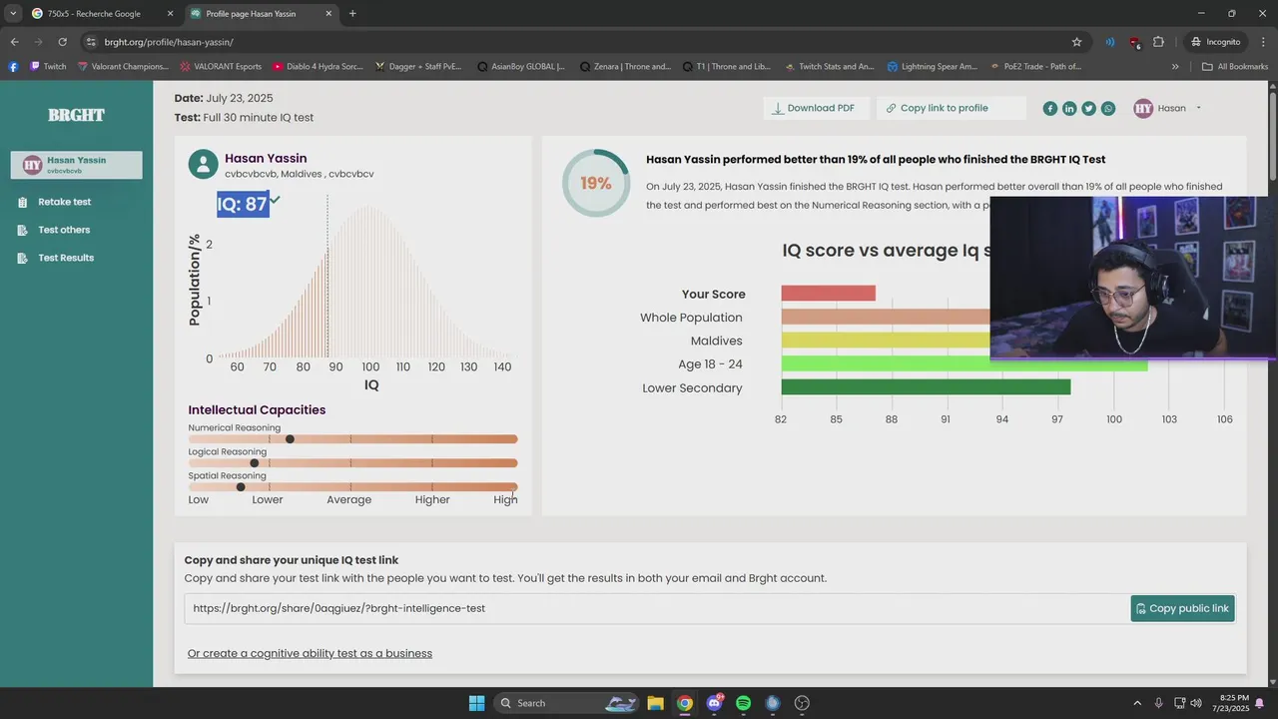Click the Incognito indicator
Image resolution: width=1278 pixels, height=719 pixels.
click(1215, 42)
